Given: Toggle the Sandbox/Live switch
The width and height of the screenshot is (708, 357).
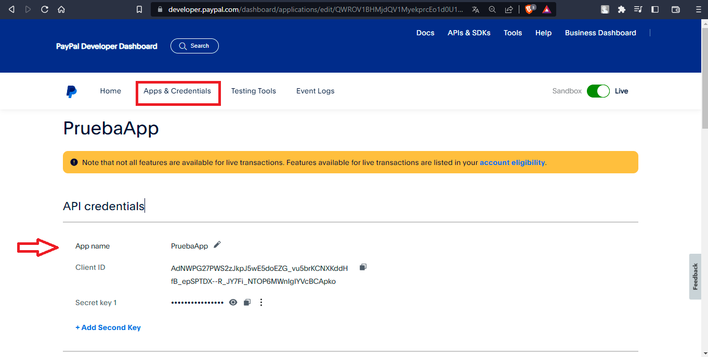Looking at the screenshot, I should pyautogui.click(x=598, y=91).
